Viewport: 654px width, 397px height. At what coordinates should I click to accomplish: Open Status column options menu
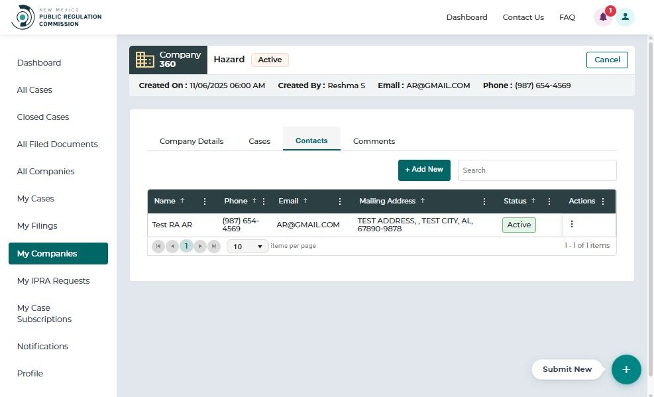tap(549, 201)
